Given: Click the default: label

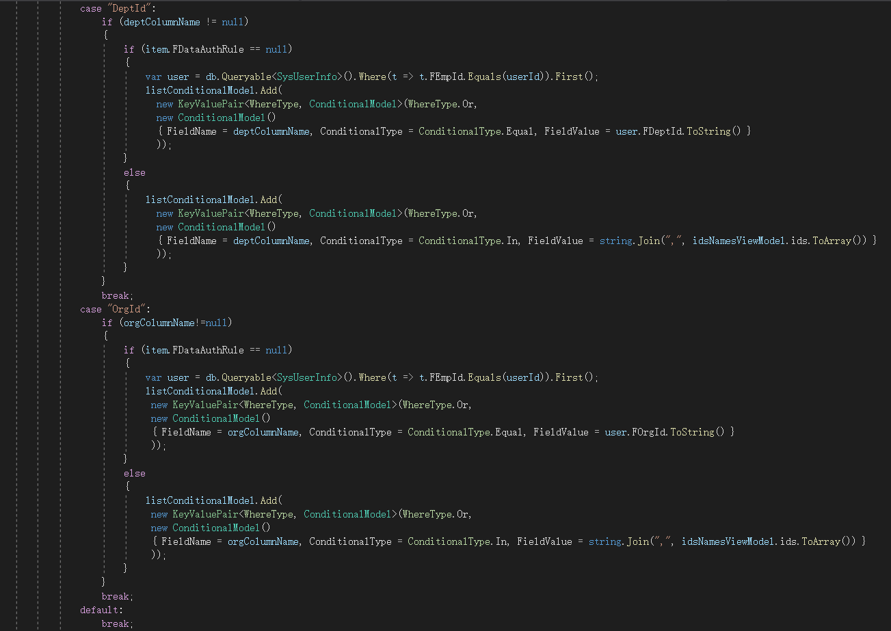Looking at the screenshot, I should [101, 610].
